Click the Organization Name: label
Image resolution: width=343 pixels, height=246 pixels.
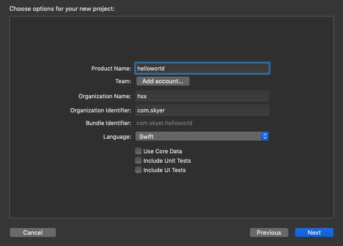(x=104, y=96)
